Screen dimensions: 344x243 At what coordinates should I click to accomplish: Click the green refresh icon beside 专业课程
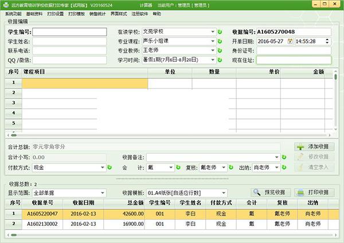tap(220, 41)
